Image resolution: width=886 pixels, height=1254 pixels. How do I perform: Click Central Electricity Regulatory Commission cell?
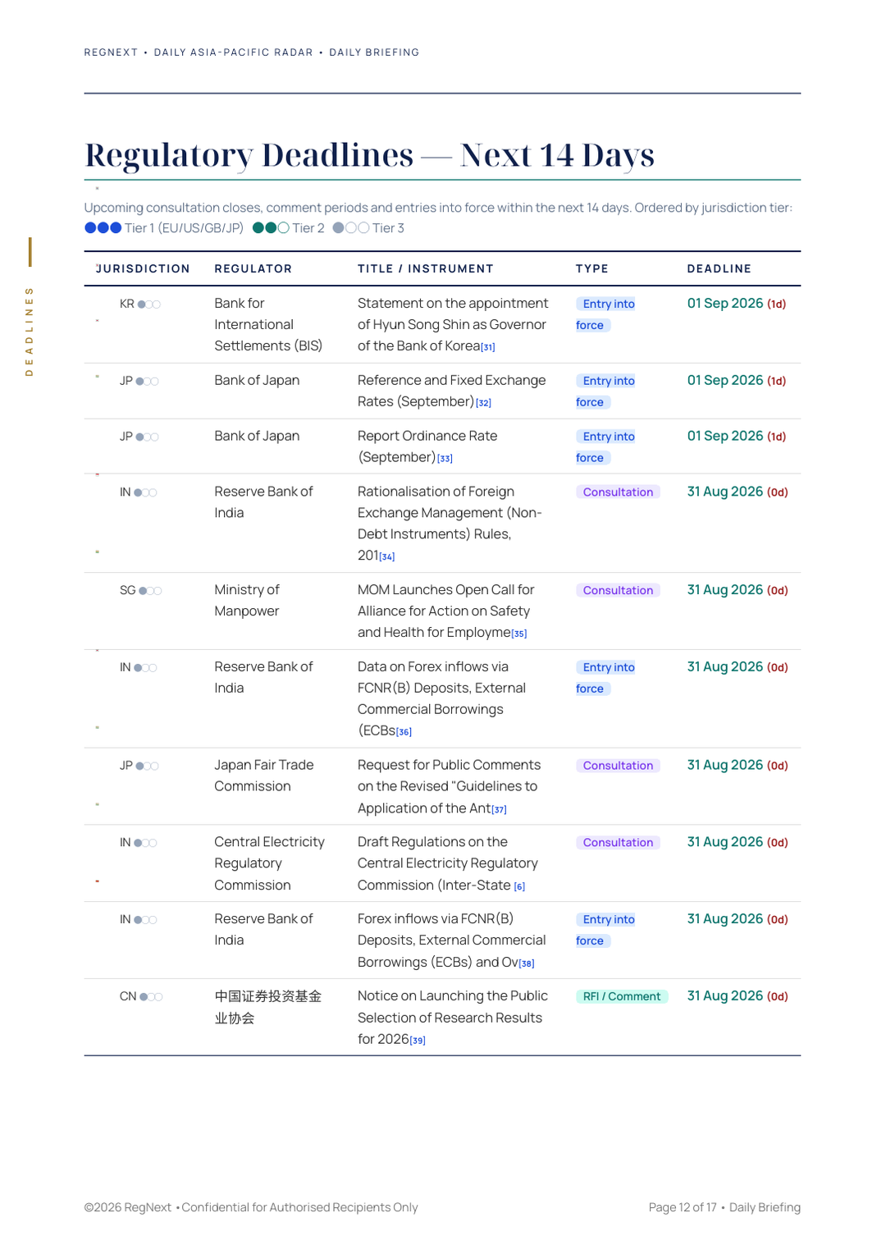pyautogui.click(x=270, y=863)
